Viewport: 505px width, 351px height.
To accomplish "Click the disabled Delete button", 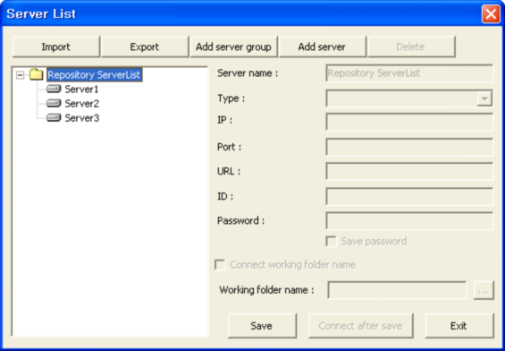I will 411,47.
